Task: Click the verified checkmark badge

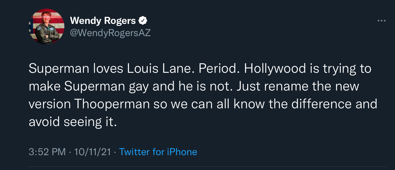Action: click(x=143, y=21)
